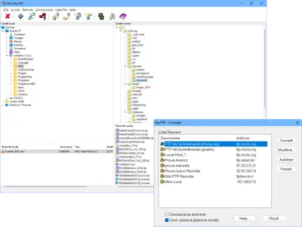Close the NavFTP - Connetti dialog
The height and width of the screenshot is (227, 302).
297,123
